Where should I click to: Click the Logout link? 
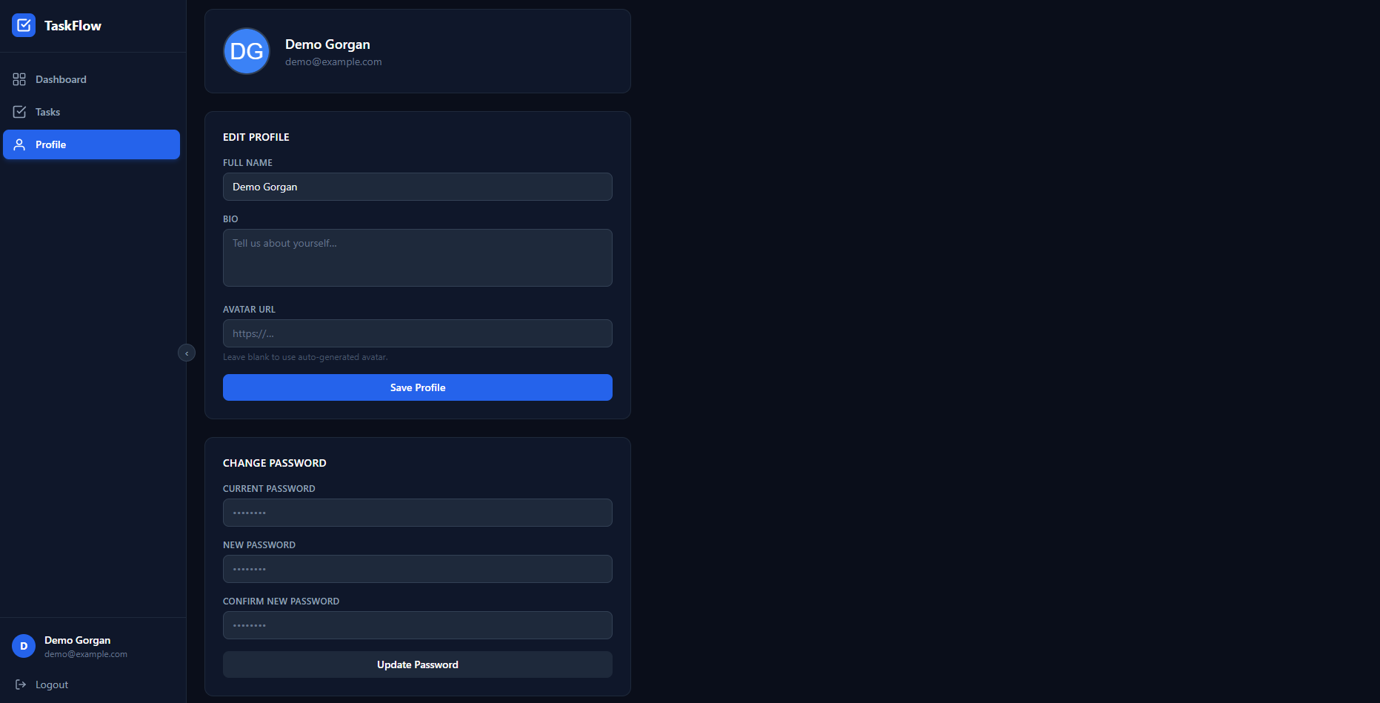tap(52, 684)
